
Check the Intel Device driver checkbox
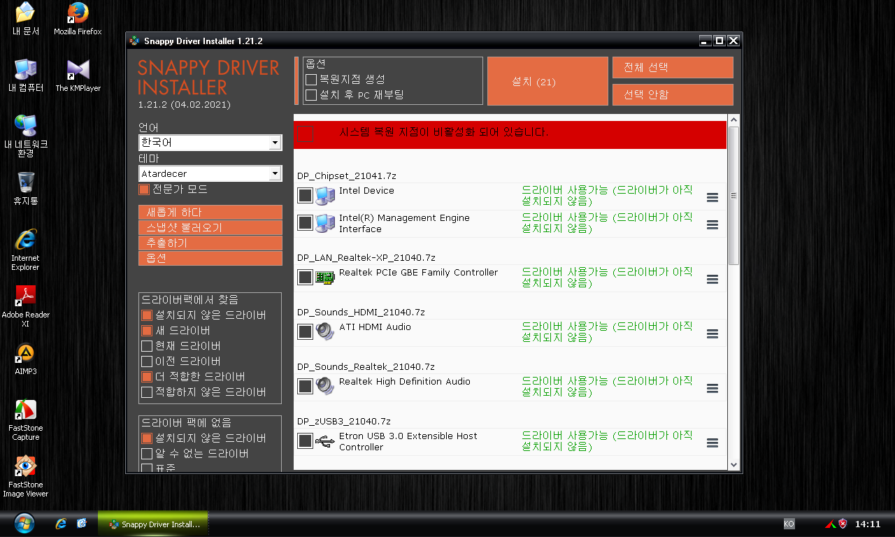pyautogui.click(x=305, y=196)
